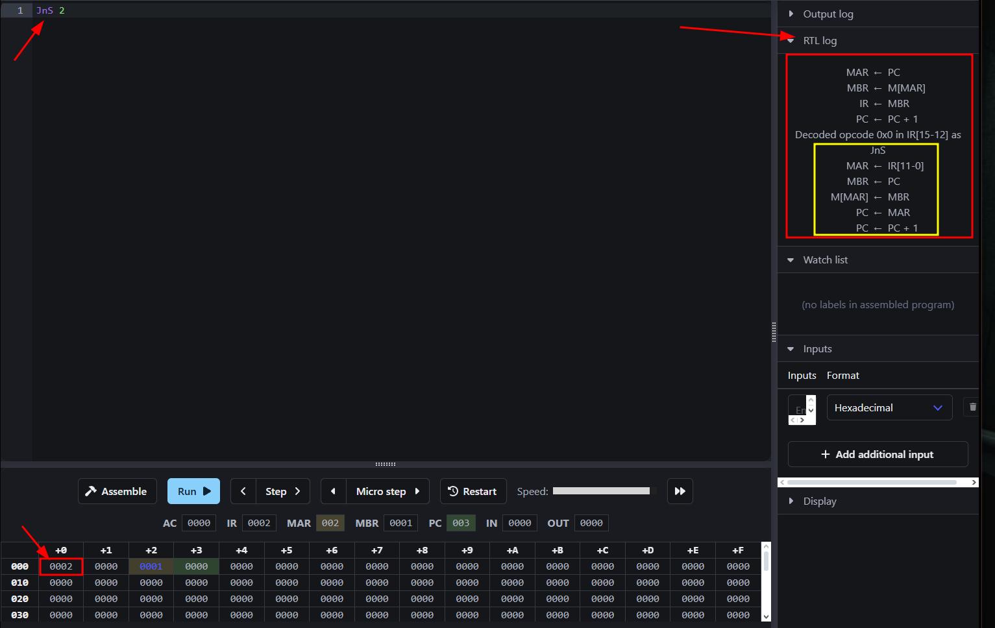Micro step backward with the left triangle
This screenshot has width=995, height=628.
click(334, 491)
